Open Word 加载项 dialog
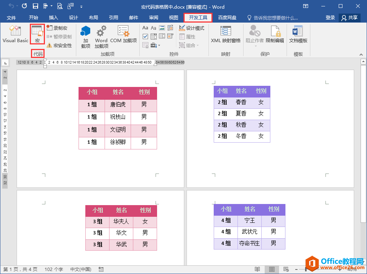This screenshot has height=274, width=367. point(101,37)
